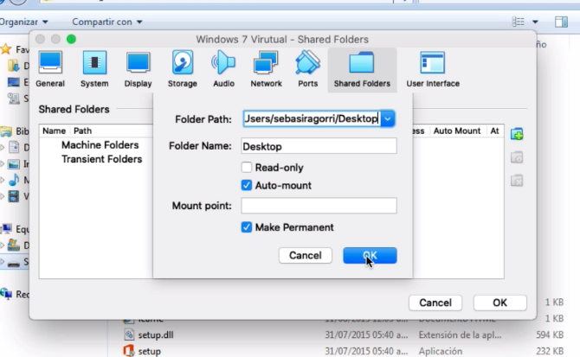The height and width of the screenshot is (357, 580).
Task: Open the User Interface settings tab
Action: pos(433,69)
